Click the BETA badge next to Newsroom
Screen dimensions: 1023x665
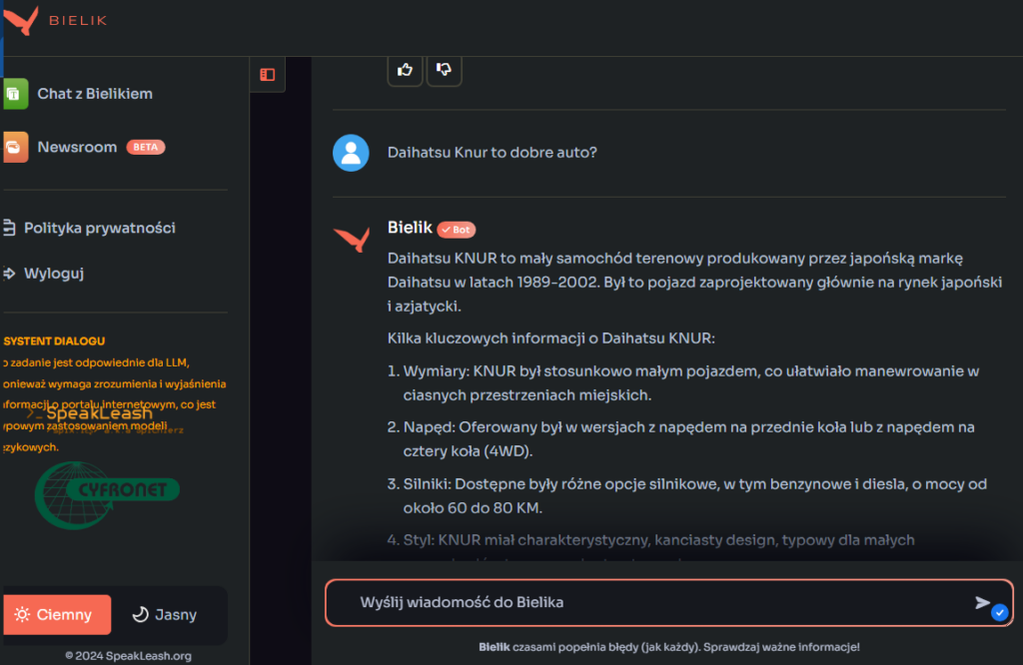[x=146, y=147]
